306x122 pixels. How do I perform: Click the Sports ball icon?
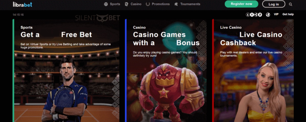coord(106,4)
